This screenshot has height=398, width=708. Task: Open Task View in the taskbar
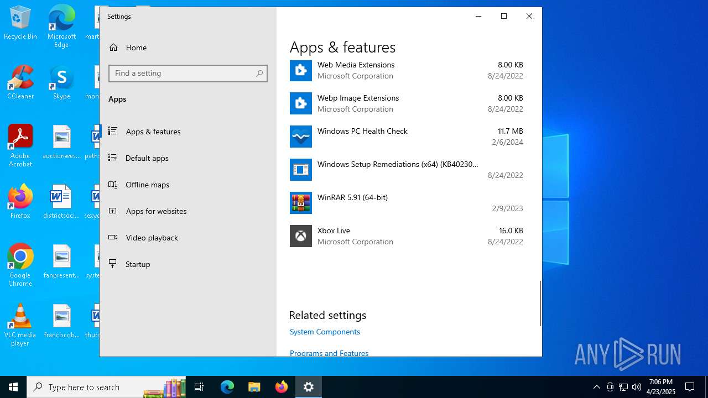[x=199, y=387]
